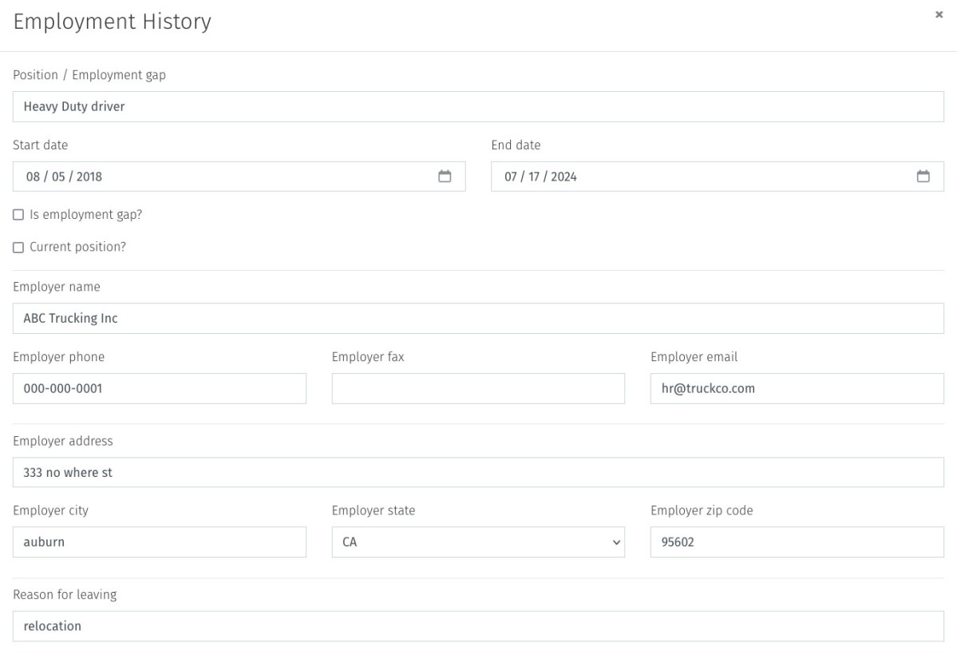Viewport: 957px width, 655px height.
Task: Click the 'Is employment gap?' label text
Action: [80, 215]
